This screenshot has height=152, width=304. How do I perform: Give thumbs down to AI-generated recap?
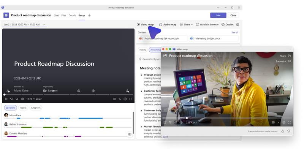[x=288, y=131]
